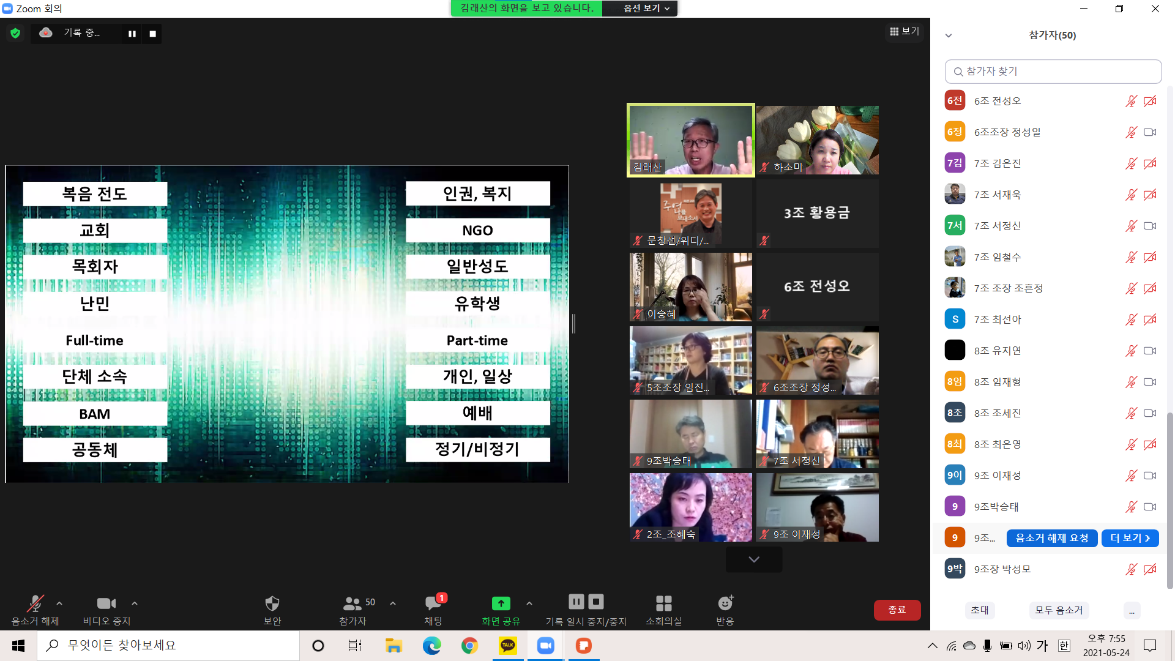This screenshot has height=661, width=1175.
Task: Expand the audio options arrow beside the microphone
Action: 59,603
